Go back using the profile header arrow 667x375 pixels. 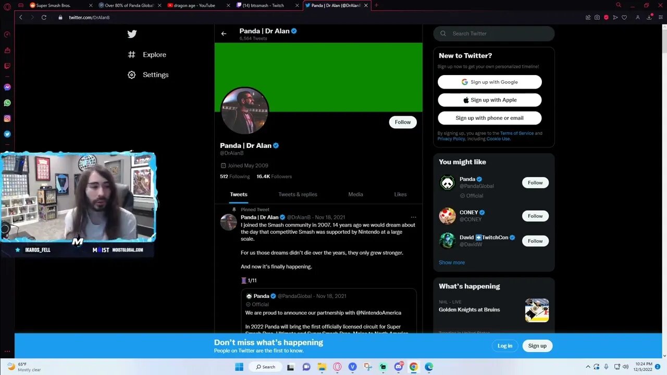[x=224, y=34]
